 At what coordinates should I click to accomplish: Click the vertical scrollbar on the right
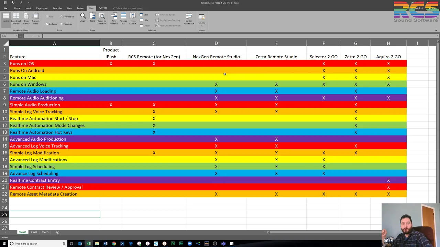438,123
